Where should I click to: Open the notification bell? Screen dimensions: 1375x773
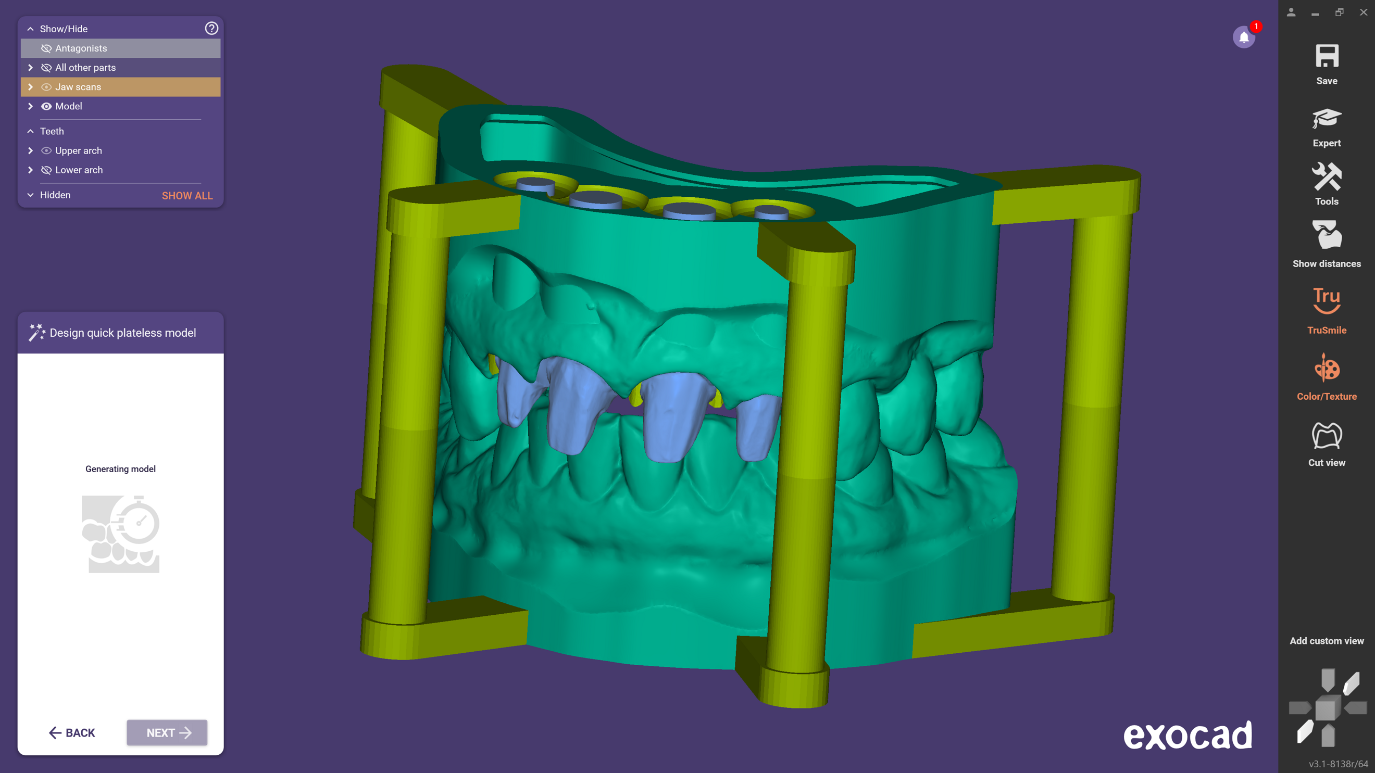1244,37
